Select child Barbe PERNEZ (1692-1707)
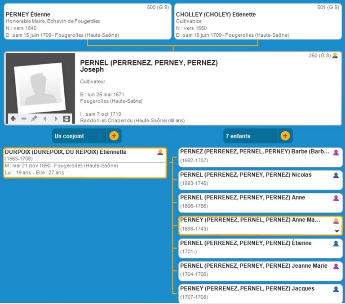 click(255, 156)
